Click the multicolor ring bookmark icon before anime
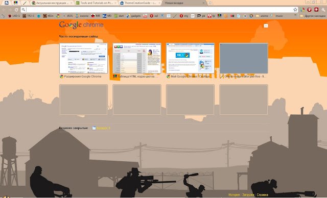Image resolution: width=327 pixels, height=198 pixels. point(251,16)
